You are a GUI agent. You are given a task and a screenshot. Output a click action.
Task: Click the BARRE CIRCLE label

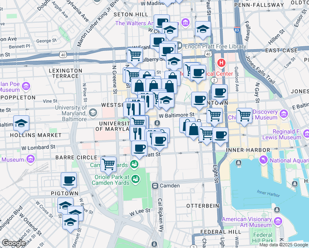(76, 157)
